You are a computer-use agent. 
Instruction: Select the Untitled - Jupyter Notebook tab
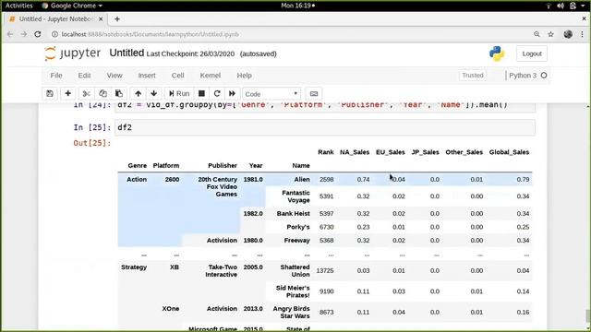56,18
